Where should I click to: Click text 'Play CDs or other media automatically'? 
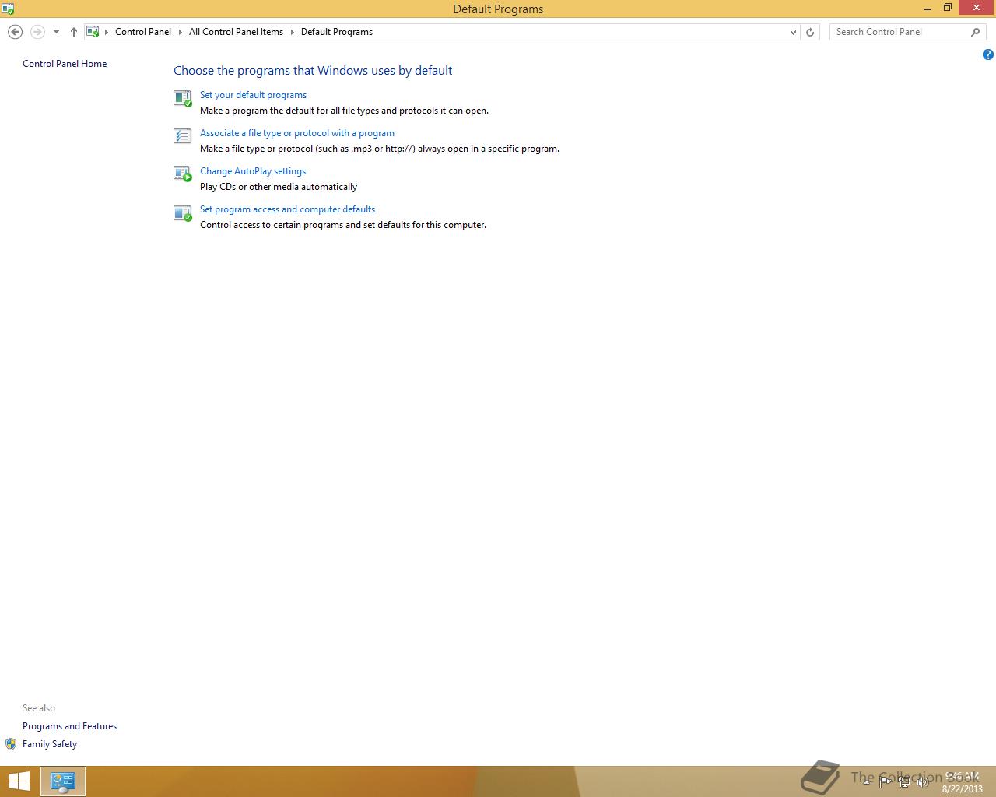(x=279, y=187)
